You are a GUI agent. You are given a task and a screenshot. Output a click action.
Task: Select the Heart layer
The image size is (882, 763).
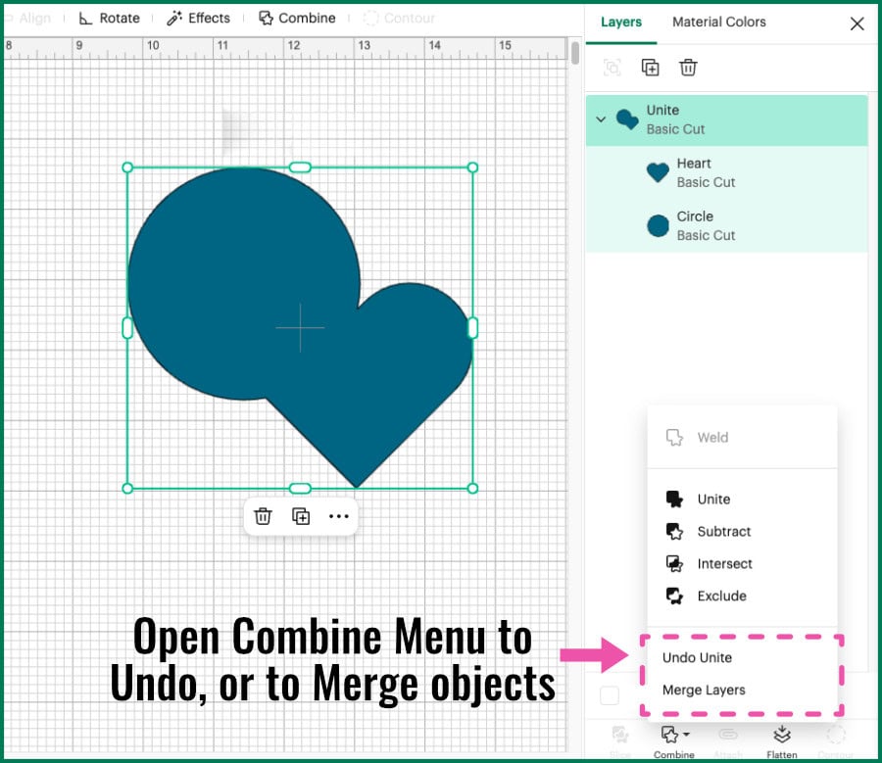[727, 172]
